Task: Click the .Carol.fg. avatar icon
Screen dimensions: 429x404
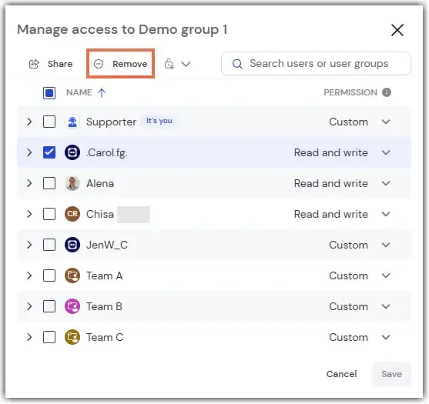Action: (72, 152)
